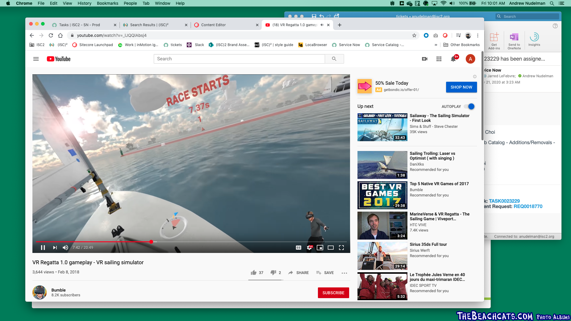Click the address bar URL
This screenshot has height=321, width=571.
coord(112,35)
